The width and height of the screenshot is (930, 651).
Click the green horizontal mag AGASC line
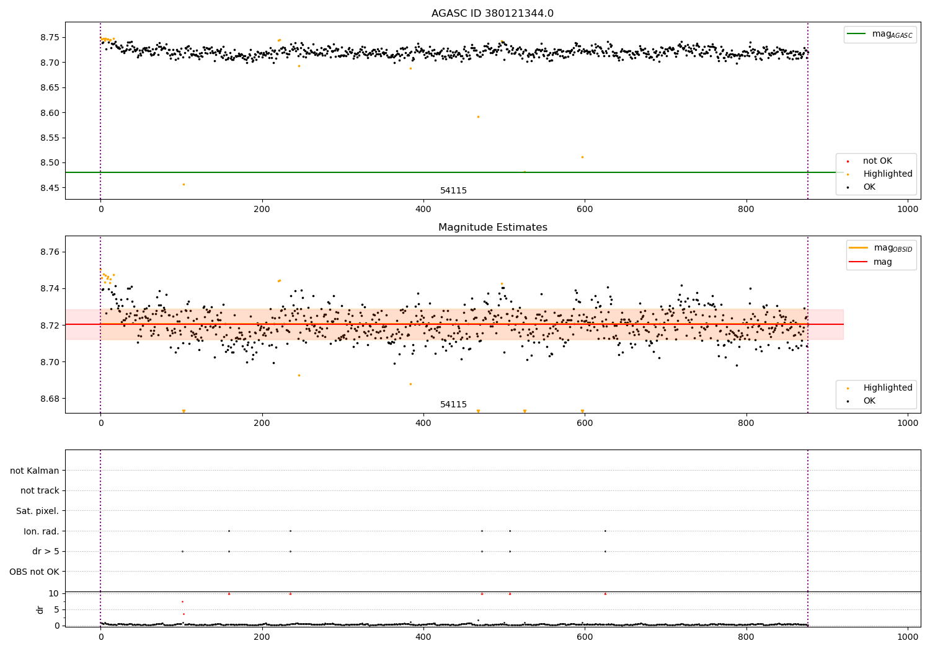[x=454, y=172]
